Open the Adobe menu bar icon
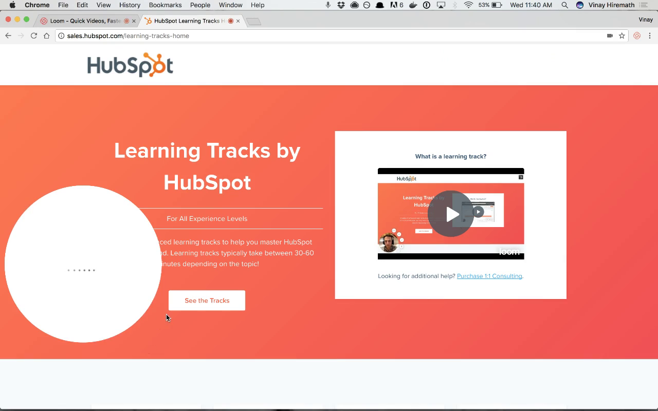 (x=396, y=5)
